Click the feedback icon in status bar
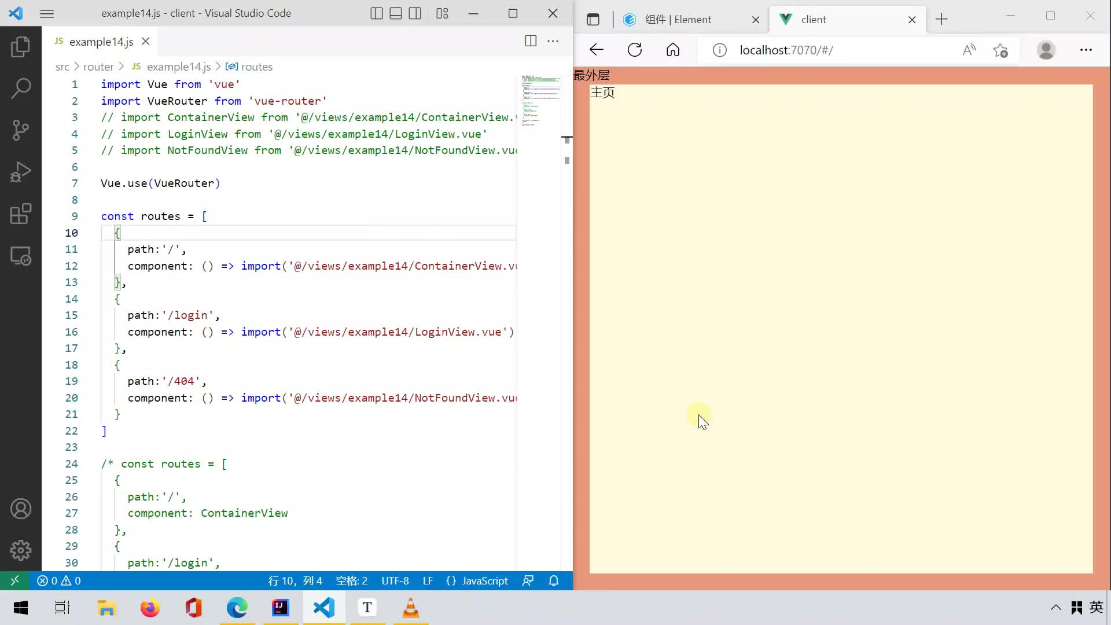Image resolution: width=1111 pixels, height=625 pixels. click(528, 580)
